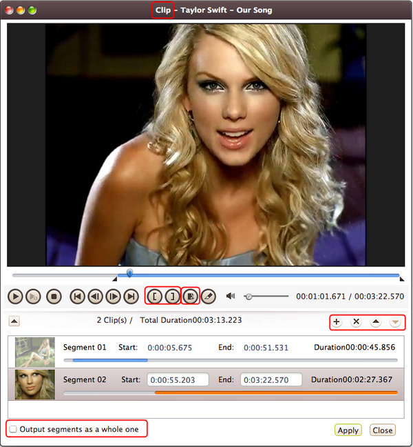Enable Output segments as a whole one
The width and height of the screenshot is (413, 447).
click(13, 429)
